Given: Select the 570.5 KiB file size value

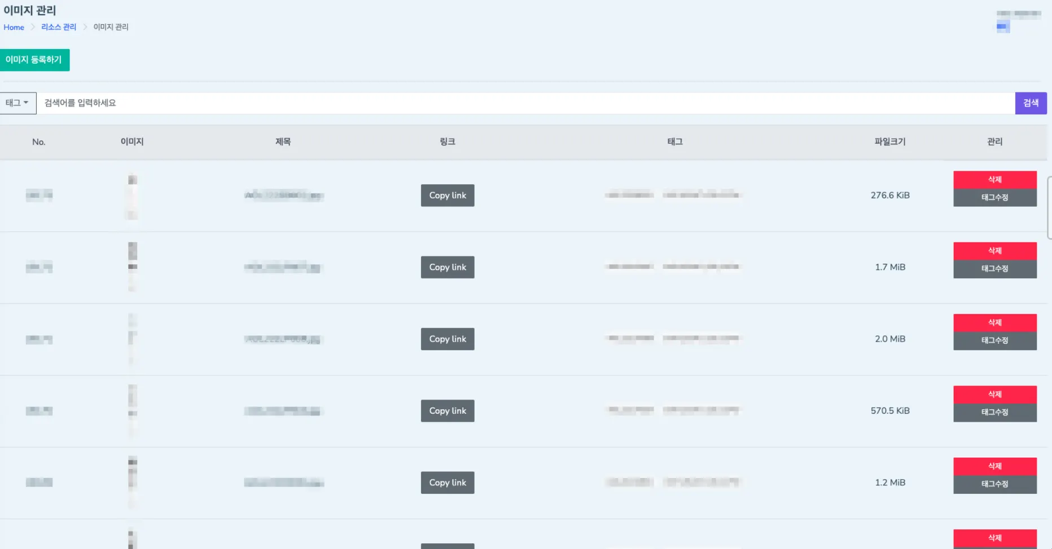Looking at the screenshot, I should pos(890,411).
